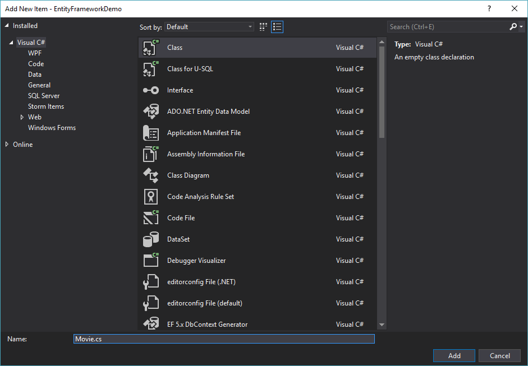This screenshot has width=528, height=366.
Task: Select the Data category
Action: coord(35,75)
